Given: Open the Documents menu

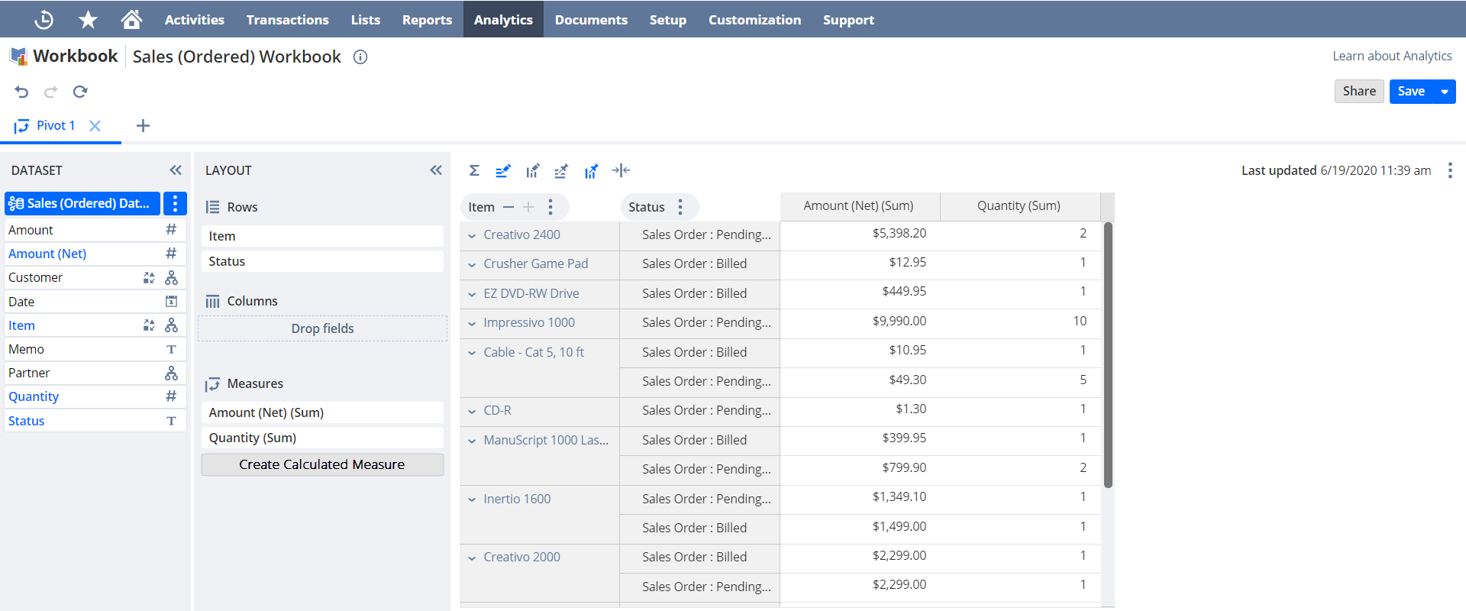Looking at the screenshot, I should pos(591,19).
